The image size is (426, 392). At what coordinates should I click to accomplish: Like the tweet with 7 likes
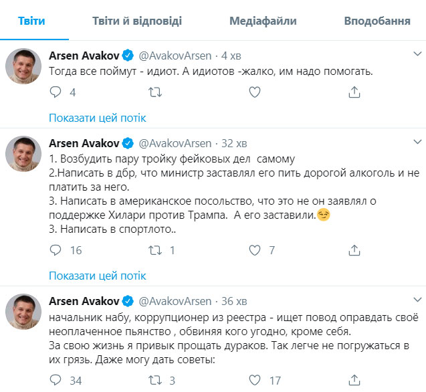pyautogui.click(x=254, y=251)
